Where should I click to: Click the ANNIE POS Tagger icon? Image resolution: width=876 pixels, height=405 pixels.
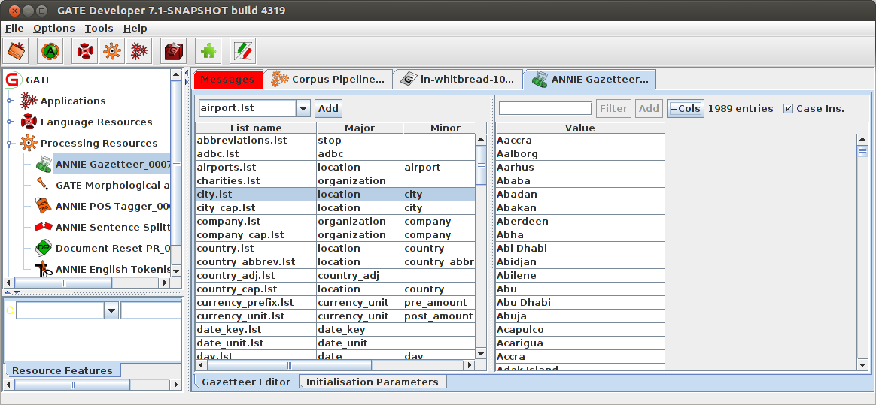click(x=44, y=206)
